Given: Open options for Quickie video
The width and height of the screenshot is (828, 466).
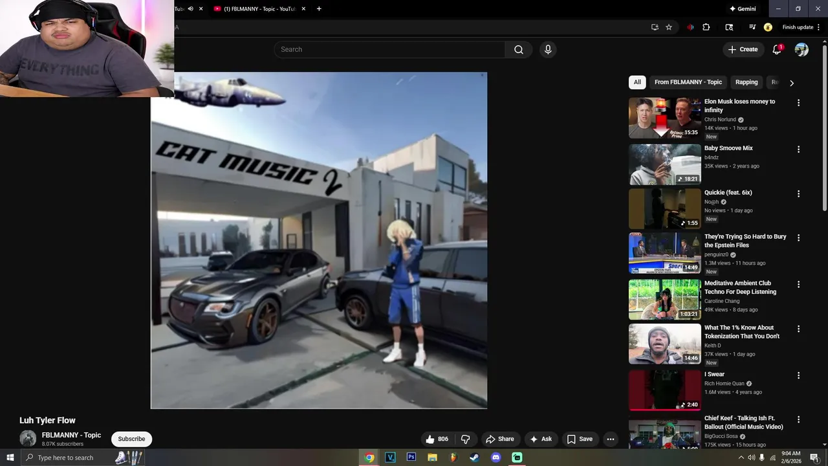Looking at the screenshot, I should [798, 194].
